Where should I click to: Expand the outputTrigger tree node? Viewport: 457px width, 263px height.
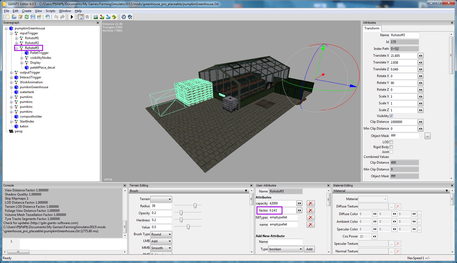point(11,73)
